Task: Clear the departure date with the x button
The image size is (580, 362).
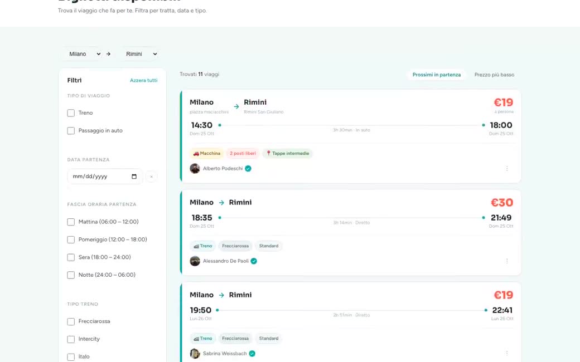Action: coord(151,177)
